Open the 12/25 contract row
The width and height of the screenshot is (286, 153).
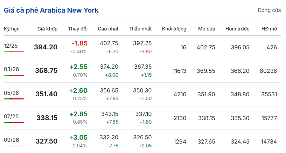pyautogui.click(x=11, y=46)
